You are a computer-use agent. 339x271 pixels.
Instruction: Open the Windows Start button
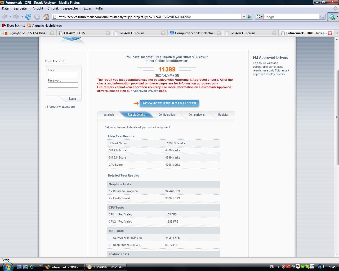click(7, 266)
